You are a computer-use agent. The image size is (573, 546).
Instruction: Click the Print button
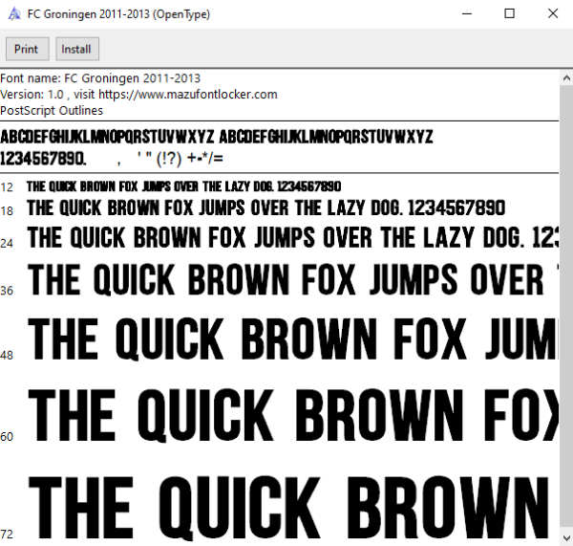pos(28,49)
